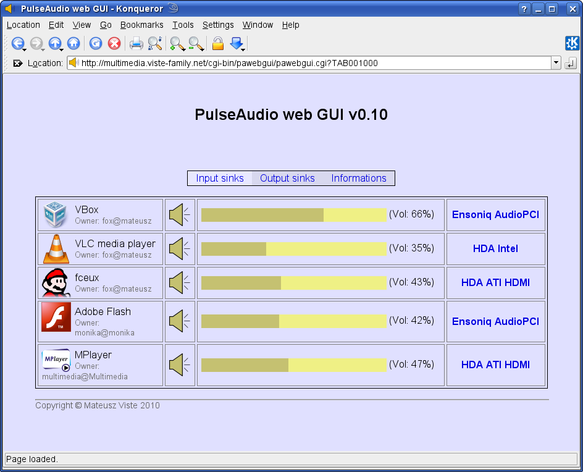Click the VBox application icon
Screen dimensions: 583x472
click(55, 214)
